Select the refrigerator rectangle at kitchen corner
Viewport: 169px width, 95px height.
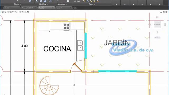coord(44,27)
